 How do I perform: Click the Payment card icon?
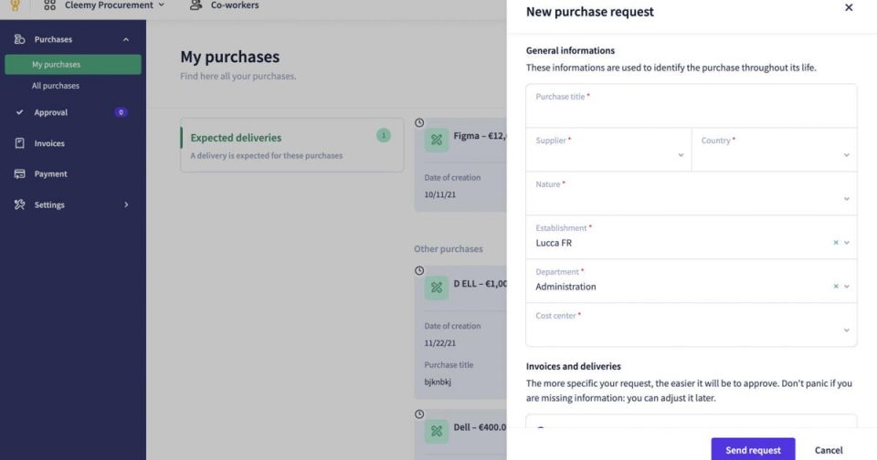(19, 173)
